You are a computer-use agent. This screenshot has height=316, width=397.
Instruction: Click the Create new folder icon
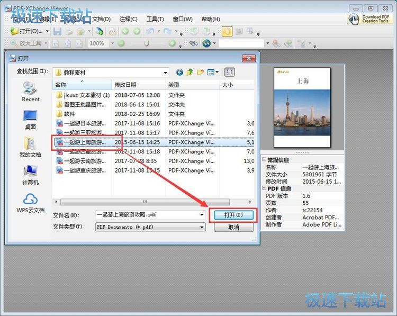(x=200, y=73)
